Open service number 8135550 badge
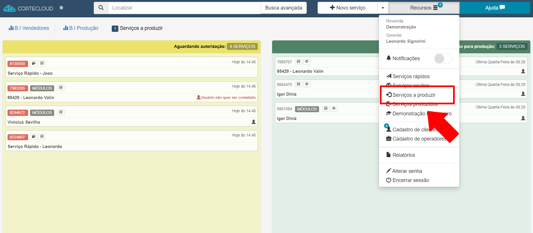 pyautogui.click(x=17, y=64)
